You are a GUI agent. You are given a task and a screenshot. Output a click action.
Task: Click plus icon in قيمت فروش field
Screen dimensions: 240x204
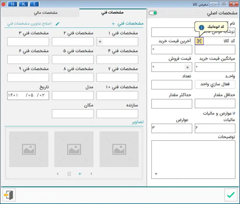[187, 67]
